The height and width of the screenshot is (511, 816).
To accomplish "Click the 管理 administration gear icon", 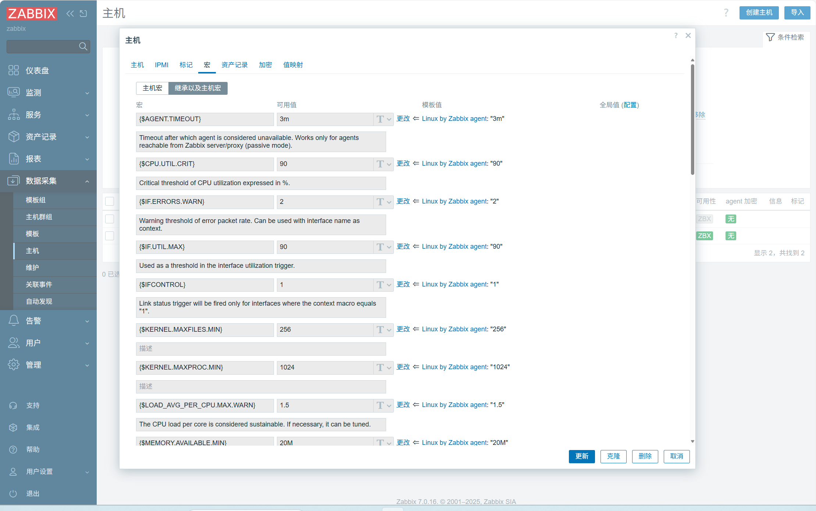I will coord(14,365).
